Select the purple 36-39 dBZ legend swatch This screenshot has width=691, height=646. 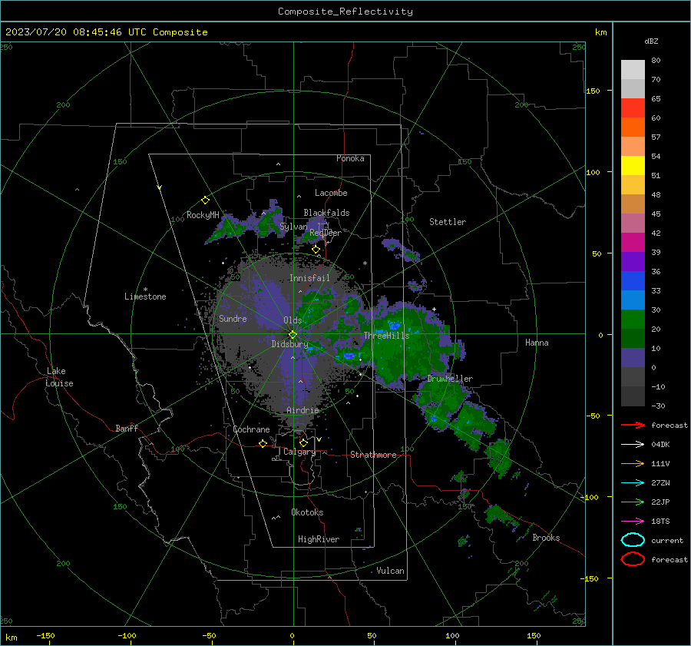pyautogui.click(x=633, y=262)
